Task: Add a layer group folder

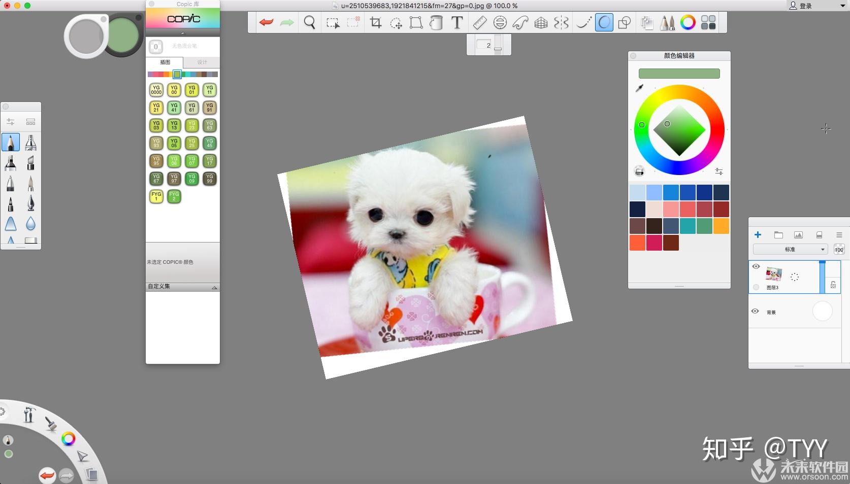Action: tap(778, 235)
